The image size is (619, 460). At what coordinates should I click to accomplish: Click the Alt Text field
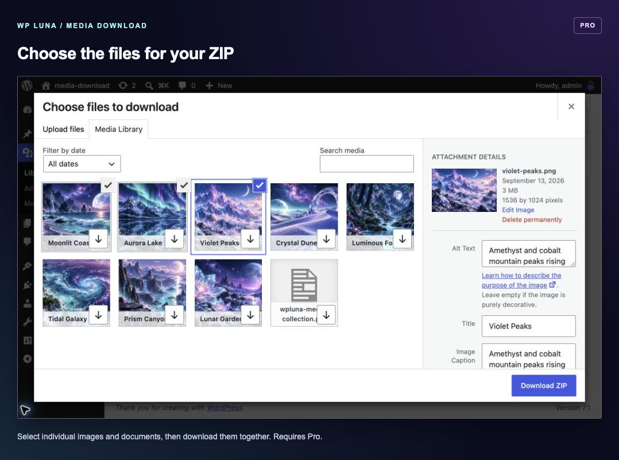coord(529,253)
